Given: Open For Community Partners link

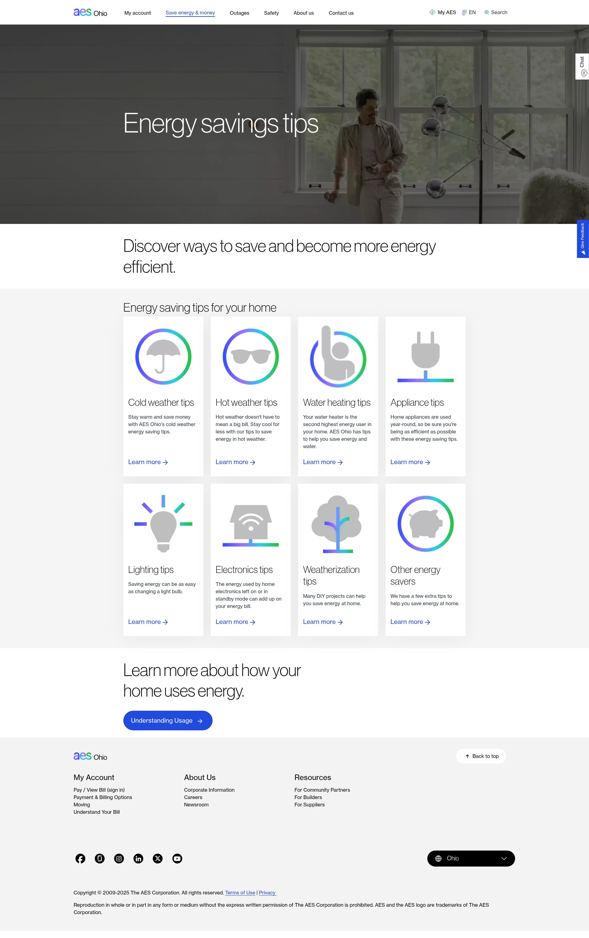Looking at the screenshot, I should [322, 790].
